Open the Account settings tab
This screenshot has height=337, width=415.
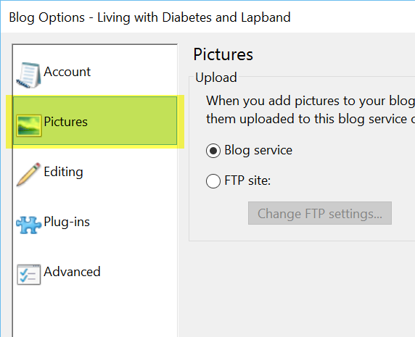pyautogui.click(x=95, y=72)
